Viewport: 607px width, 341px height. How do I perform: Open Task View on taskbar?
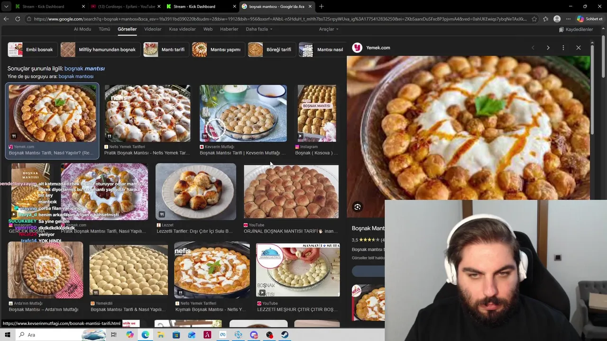114,335
